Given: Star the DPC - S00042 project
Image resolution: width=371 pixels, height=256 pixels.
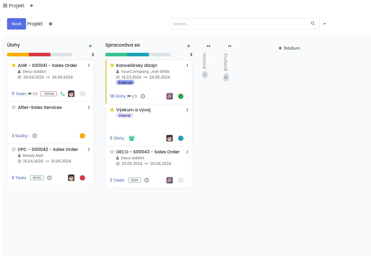Looking at the screenshot, I should [14, 149].
